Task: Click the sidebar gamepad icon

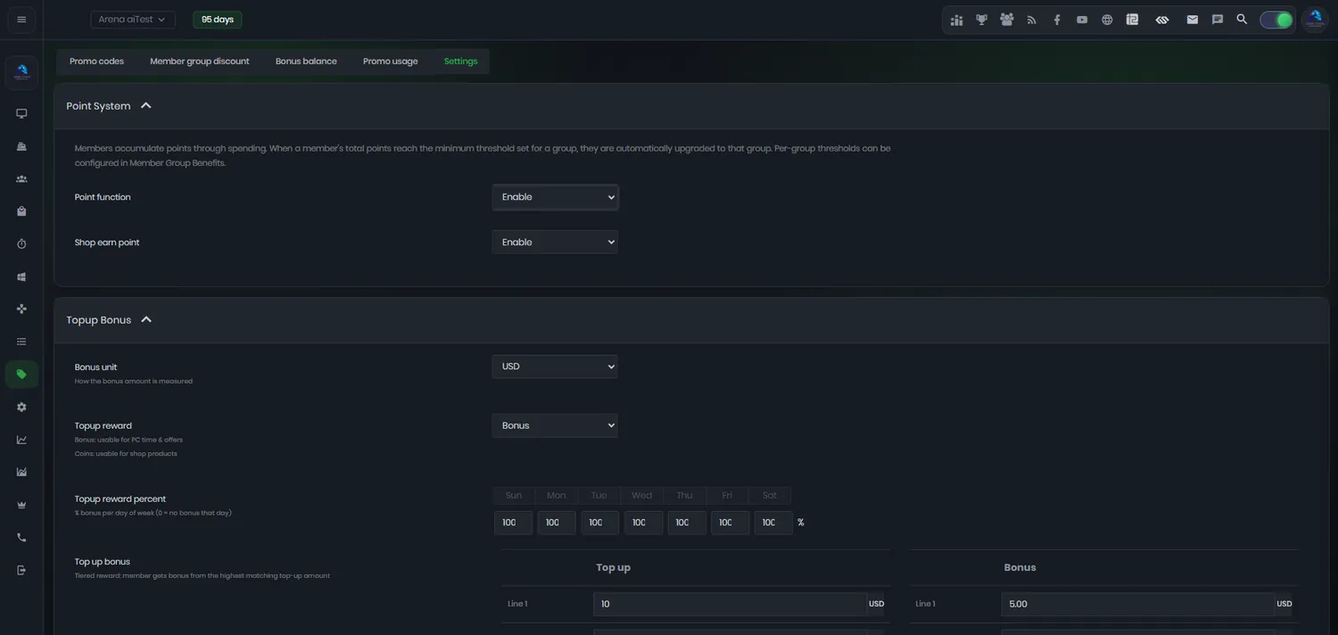Action: [21, 309]
